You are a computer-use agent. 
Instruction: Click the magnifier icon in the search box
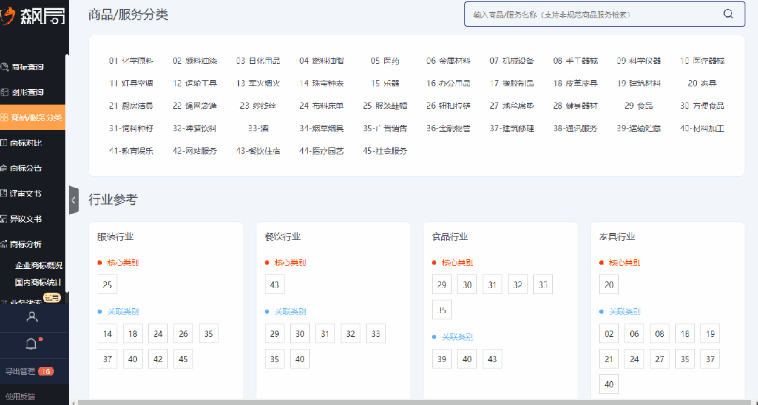[728, 13]
